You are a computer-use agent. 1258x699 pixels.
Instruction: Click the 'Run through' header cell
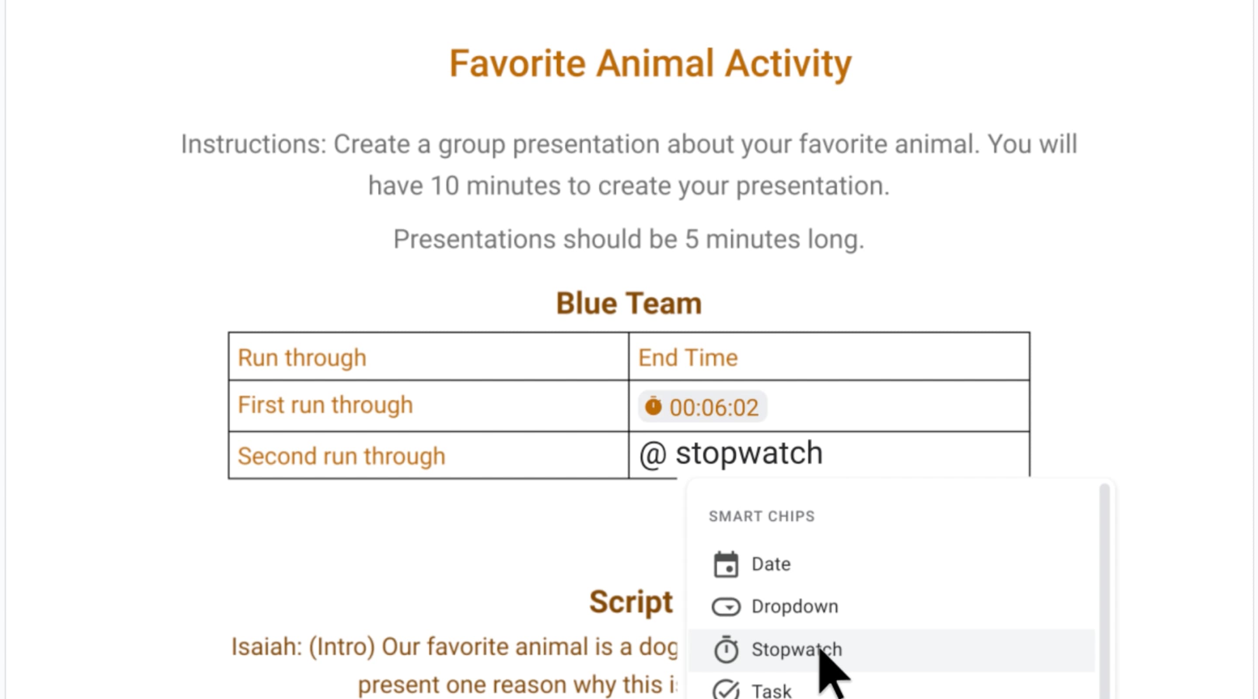302,357
